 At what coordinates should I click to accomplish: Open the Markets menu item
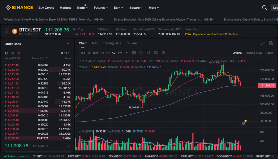pos(65,8)
